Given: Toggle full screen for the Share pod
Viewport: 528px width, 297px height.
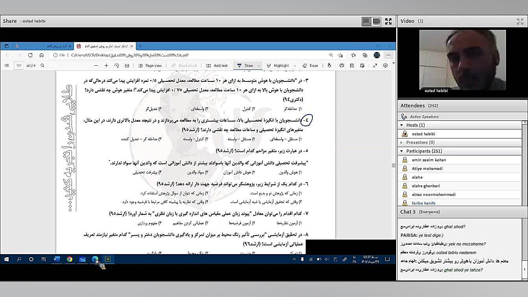Looking at the screenshot, I should [x=388, y=21].
